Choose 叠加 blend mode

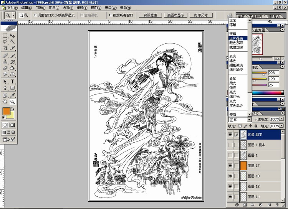point(238,79)
